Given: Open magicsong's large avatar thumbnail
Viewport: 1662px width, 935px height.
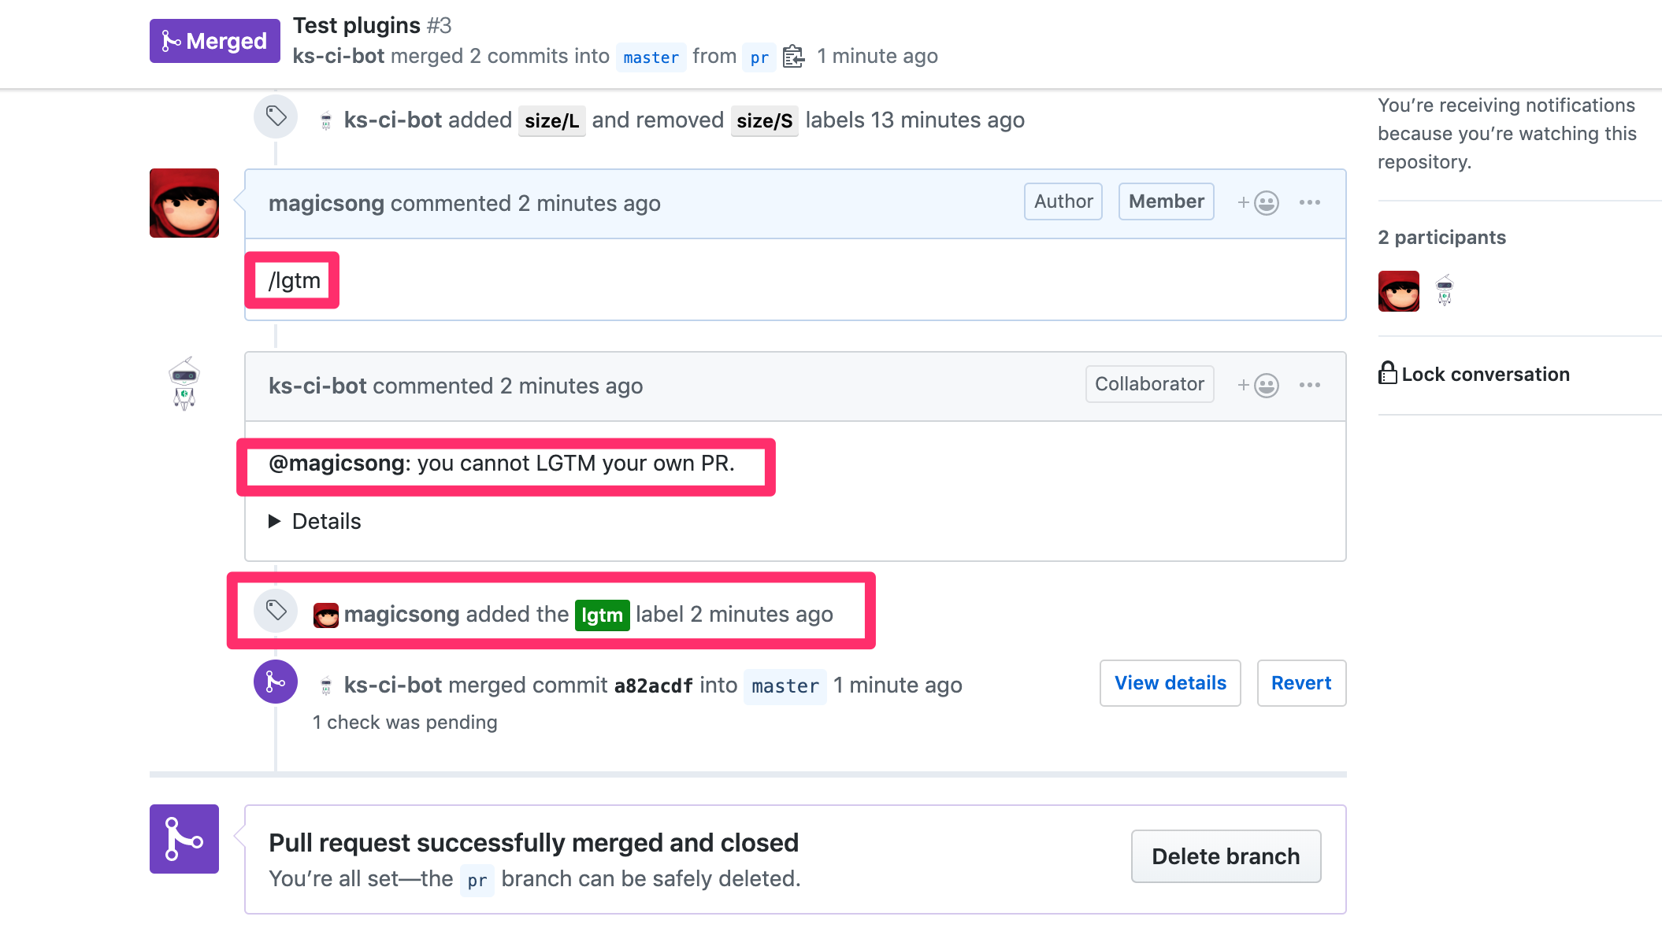Looking at the screenshot, I should pyautogui.click(x=184, y=203).
